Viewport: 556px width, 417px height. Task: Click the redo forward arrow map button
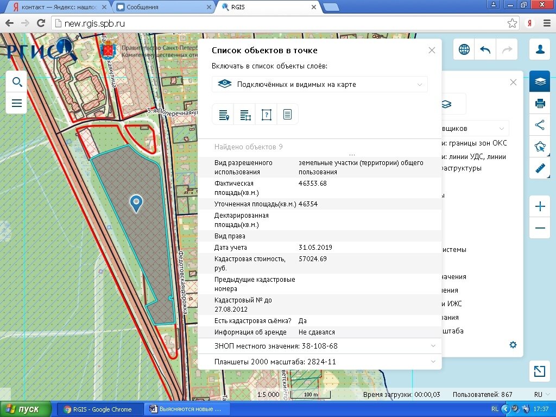pyautogui.click(x=507, y=49)
